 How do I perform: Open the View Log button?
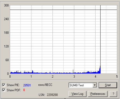click(x=77, y=94)
